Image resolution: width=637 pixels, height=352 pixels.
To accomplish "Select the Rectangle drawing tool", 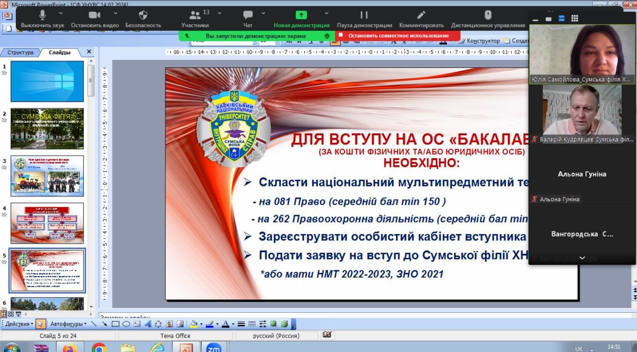I will (115, 324).
